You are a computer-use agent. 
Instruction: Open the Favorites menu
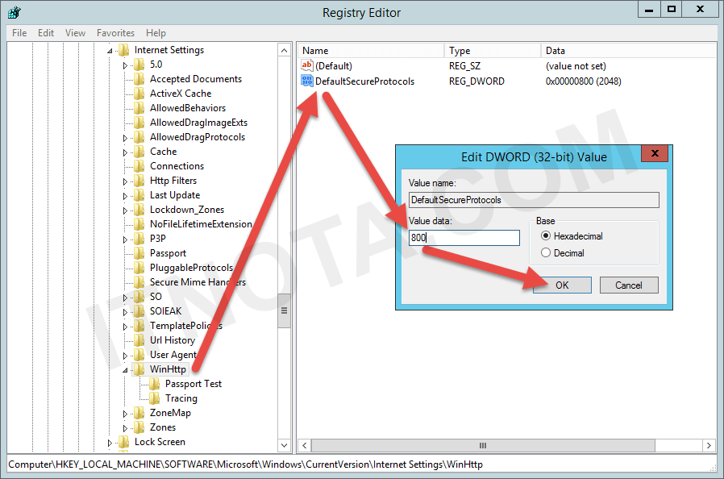[x=115, y=32]
